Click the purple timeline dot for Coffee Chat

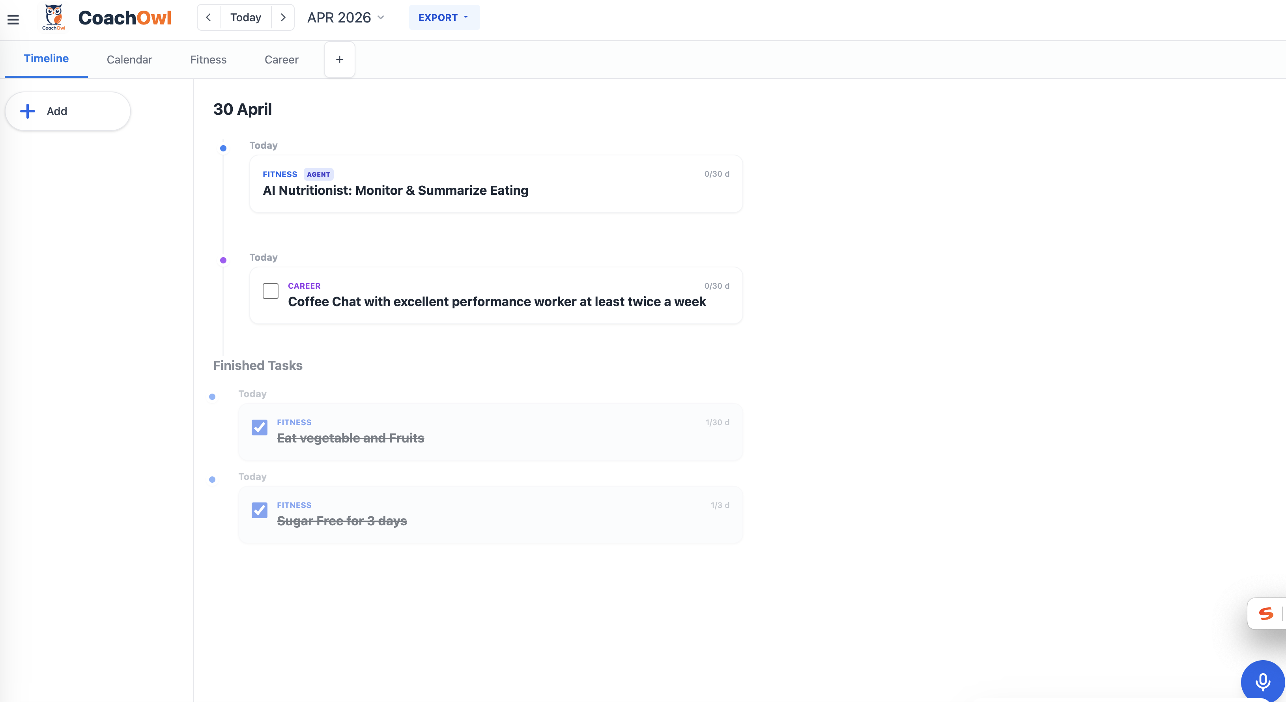223,260
